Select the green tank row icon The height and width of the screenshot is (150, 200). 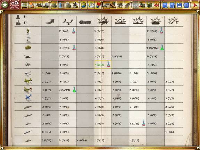pyautogui.click(x=28, y=48)
